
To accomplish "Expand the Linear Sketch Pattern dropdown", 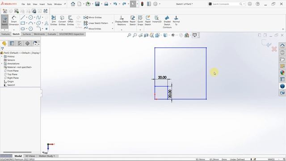I will click(x=112, y=23).
